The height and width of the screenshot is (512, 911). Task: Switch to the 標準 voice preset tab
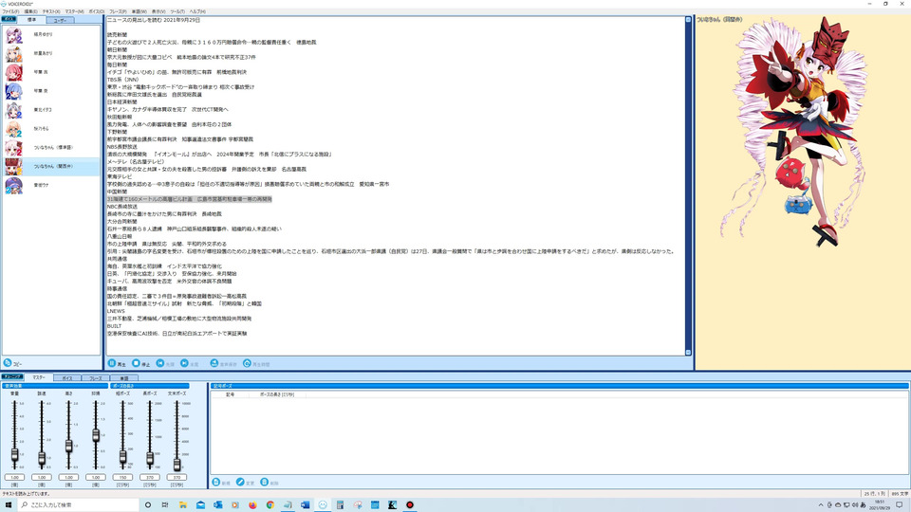coord(31,20)
